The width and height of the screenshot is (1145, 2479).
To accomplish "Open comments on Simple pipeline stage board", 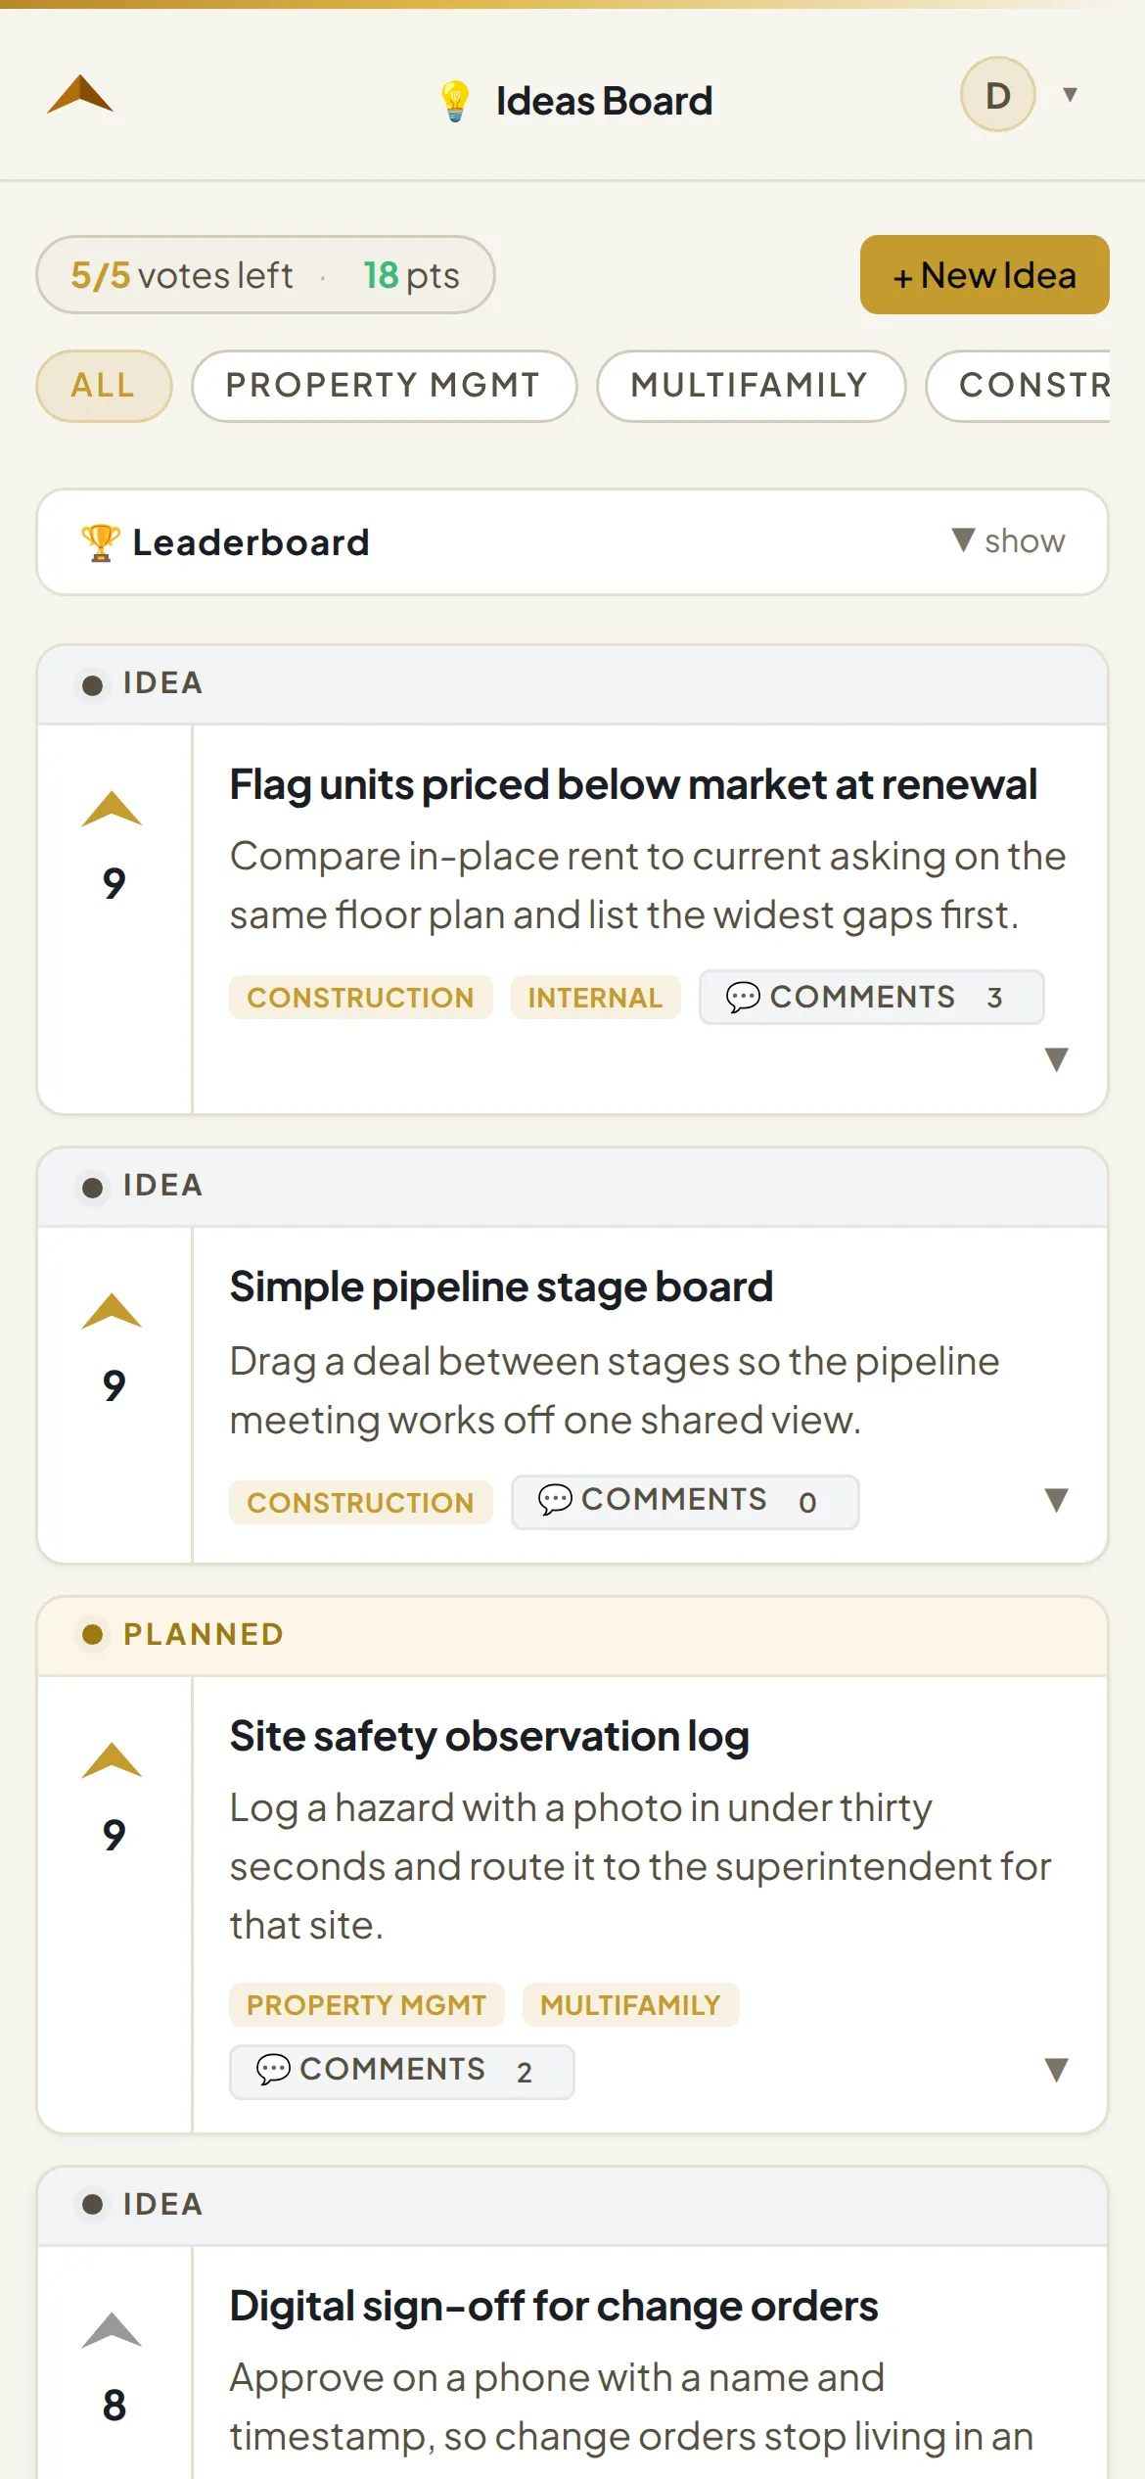I will 685,1502.
